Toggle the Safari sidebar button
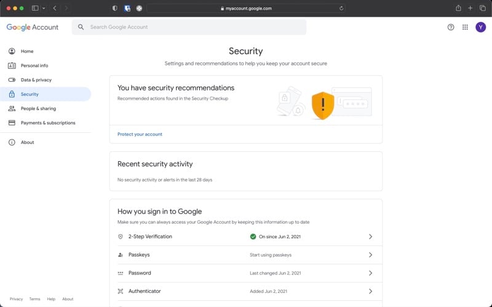Image resolution: width=492 pixels, height=307 pixels. point(35,8)
